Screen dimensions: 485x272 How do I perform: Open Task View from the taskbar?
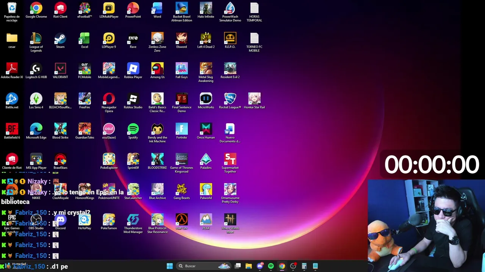[238, 266]
